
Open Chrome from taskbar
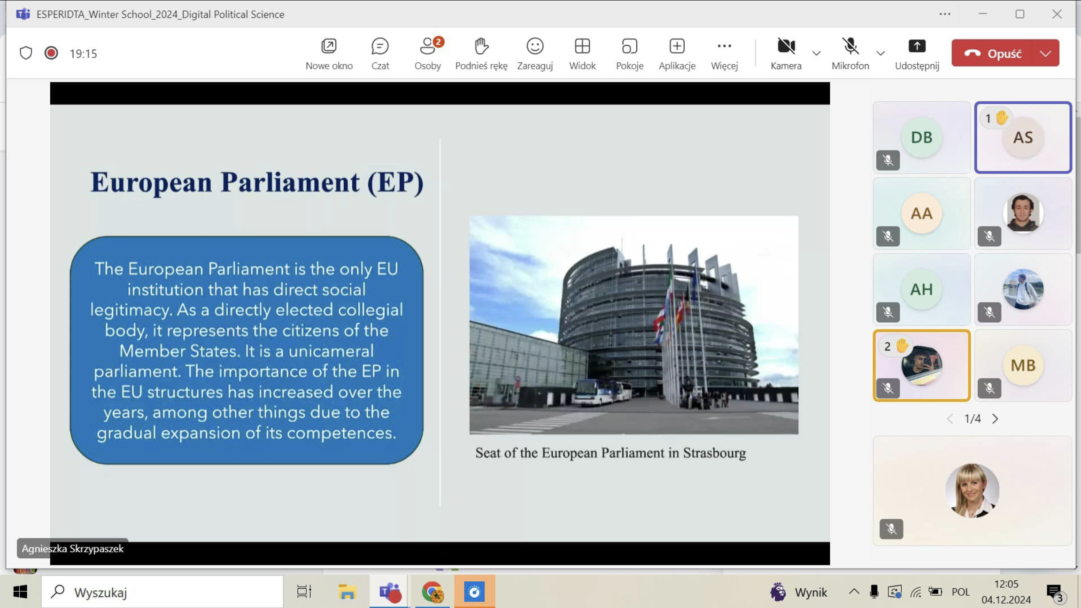tap(432, 592)
